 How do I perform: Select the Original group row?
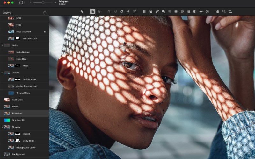(25, 127)
